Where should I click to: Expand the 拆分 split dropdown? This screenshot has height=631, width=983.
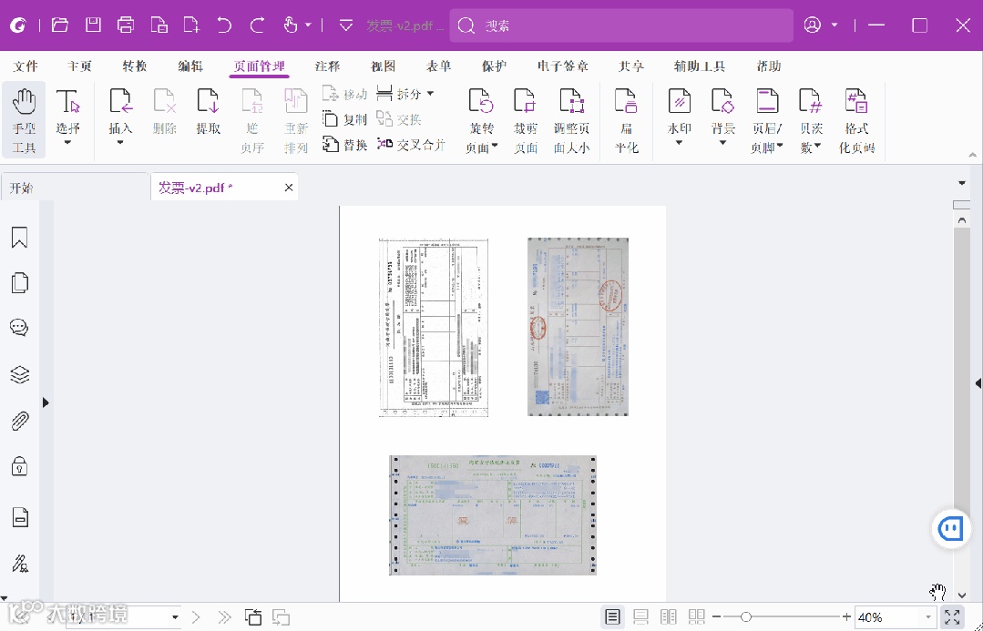coord(430,94)
